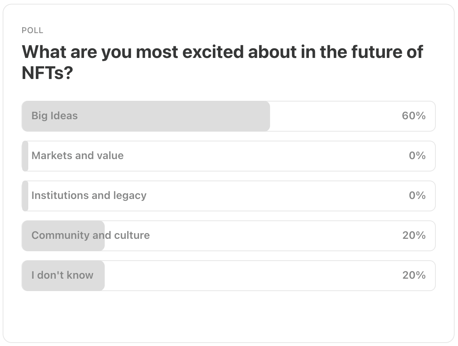458x346 pixels.
Task: Click the 60% result for Big Ideas
Action: coord(414,116)
